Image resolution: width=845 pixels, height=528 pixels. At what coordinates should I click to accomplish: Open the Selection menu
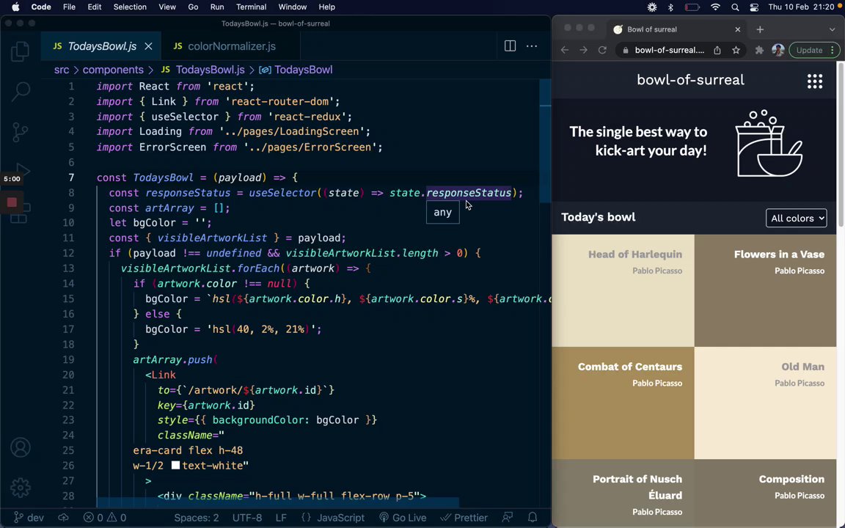coord(130,7)
